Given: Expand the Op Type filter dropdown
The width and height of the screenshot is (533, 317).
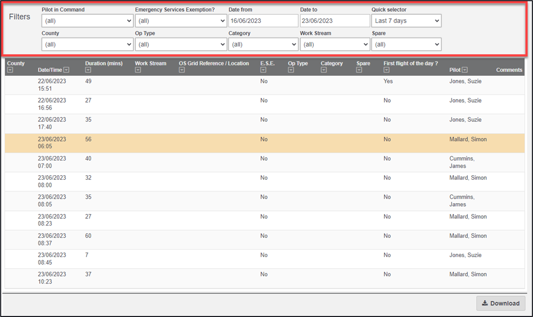Looking at the screenshot, I should pos(181,44).
